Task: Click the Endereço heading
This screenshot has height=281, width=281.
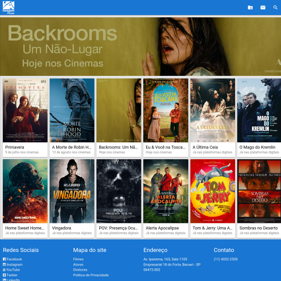Action: click(x=155, y=250)
